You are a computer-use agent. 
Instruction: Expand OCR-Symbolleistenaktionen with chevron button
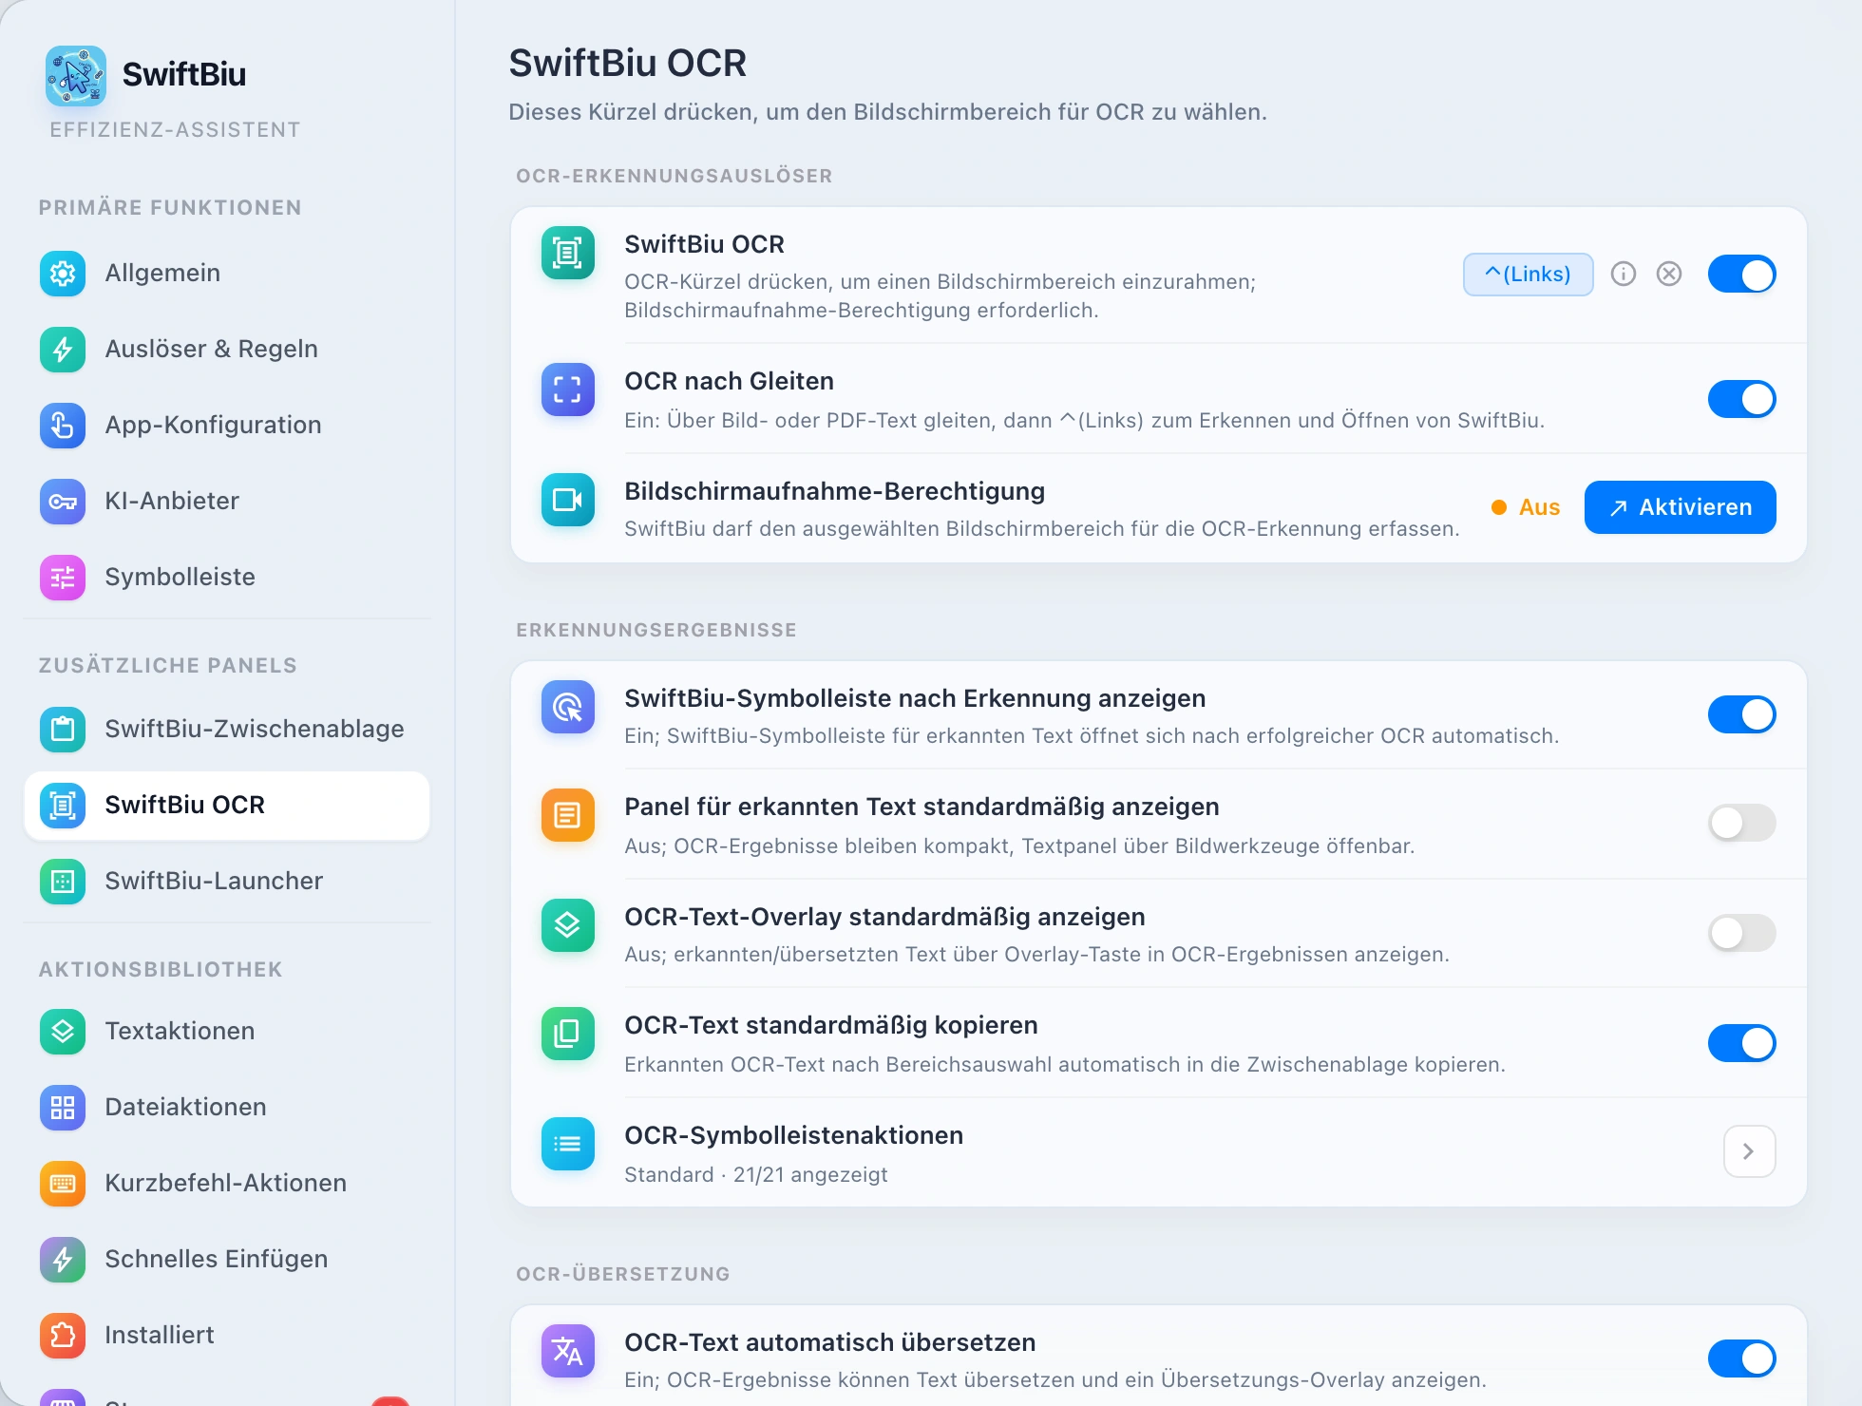click(1749, 1151)
